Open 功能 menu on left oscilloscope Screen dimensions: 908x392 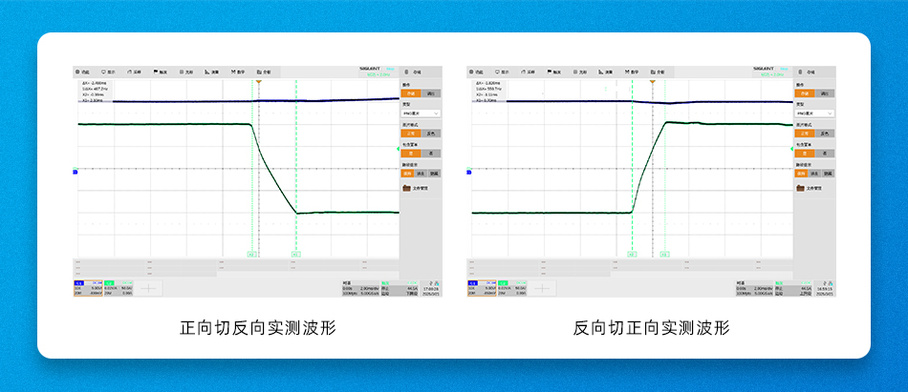pyautogui.click(x=83, y=72)
